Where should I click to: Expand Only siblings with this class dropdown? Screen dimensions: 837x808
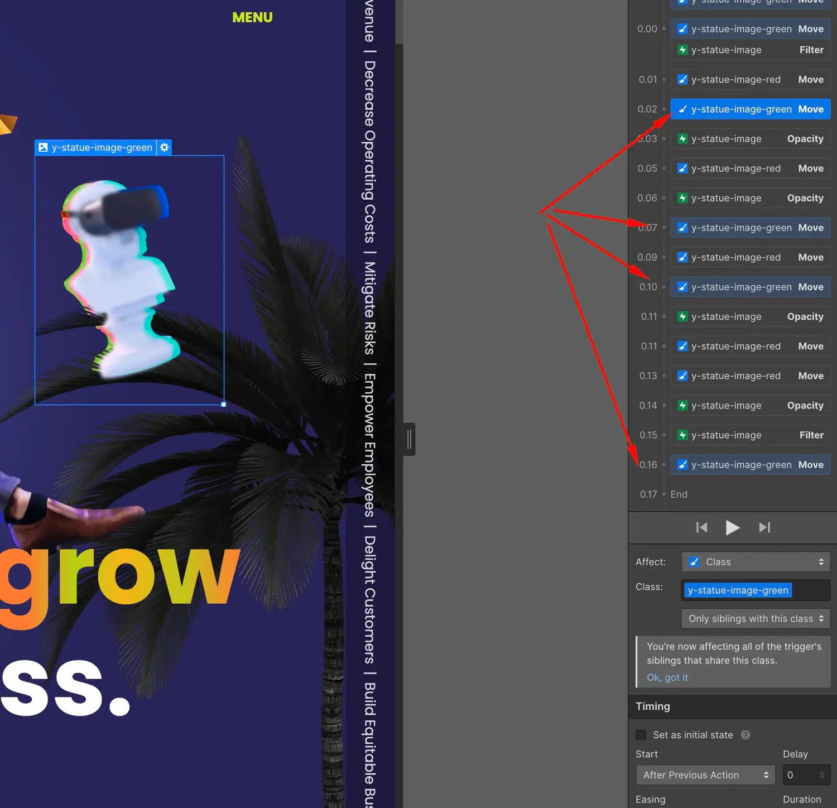click(x=756, y=618)
